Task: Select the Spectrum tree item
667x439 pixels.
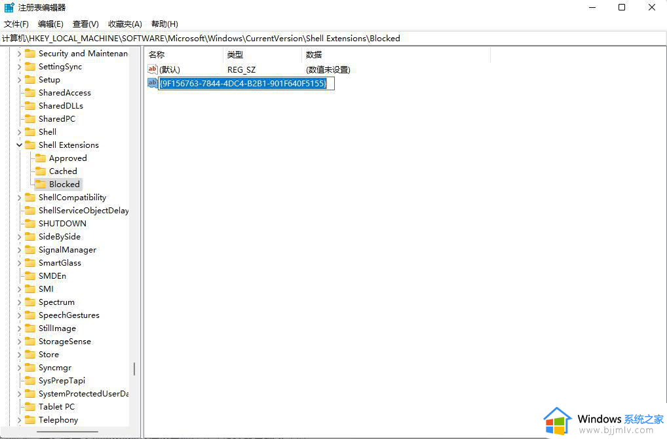Action: point(56,302)
